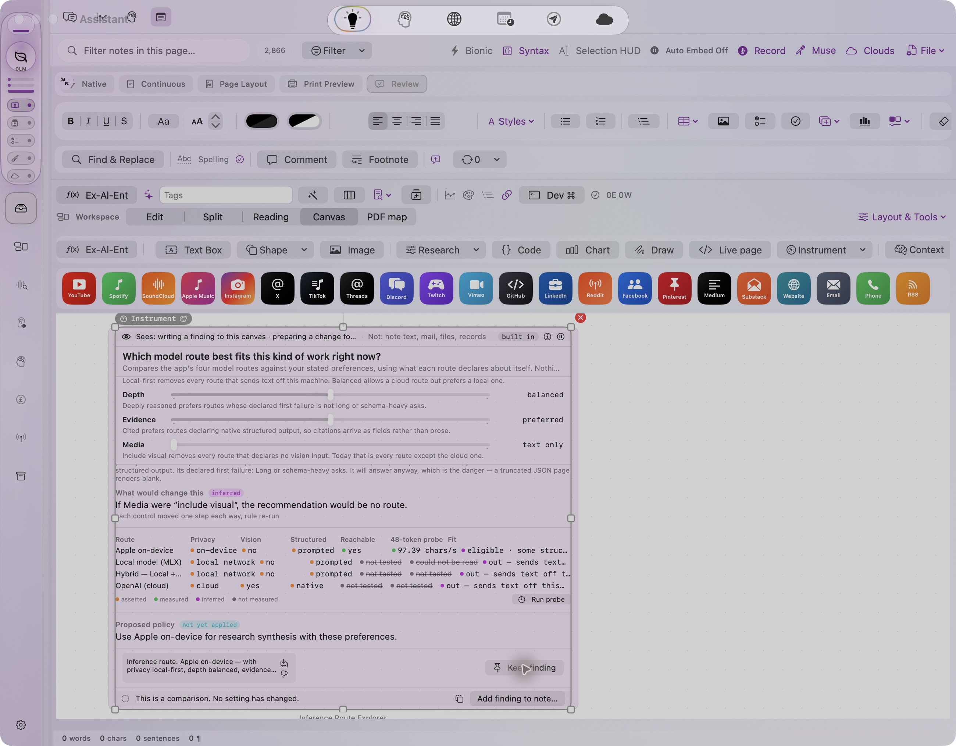Toggle bold formatting

point(71,121)
